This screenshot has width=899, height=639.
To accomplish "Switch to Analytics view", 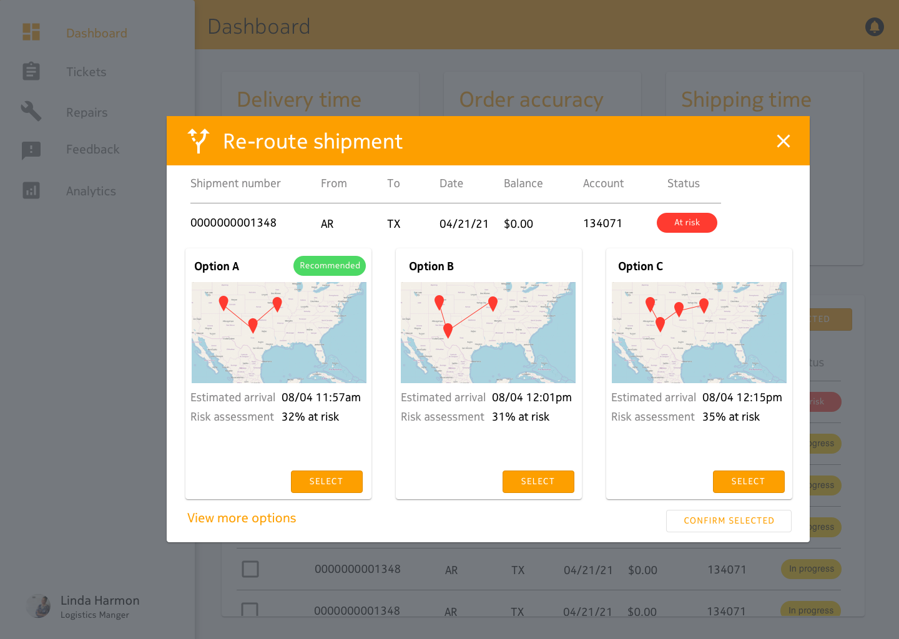I will tap(91, 191).
